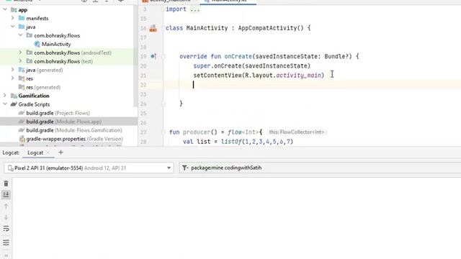Select AppCompatActivity in the class declaration
Image resolution: width=461 pixels, height=259 pixels.
point(267,28)
